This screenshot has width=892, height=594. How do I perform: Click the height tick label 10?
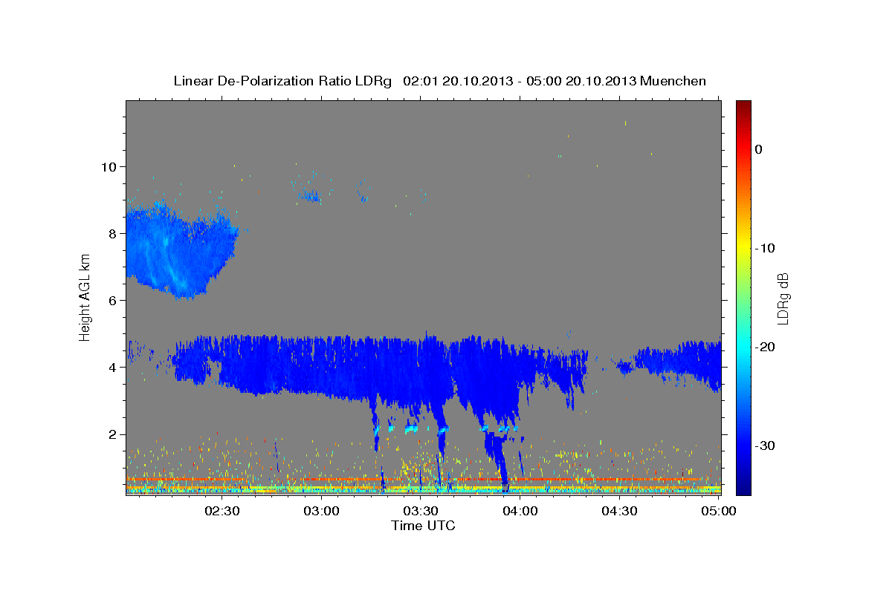pyautogui.click(x=108, y=166)
